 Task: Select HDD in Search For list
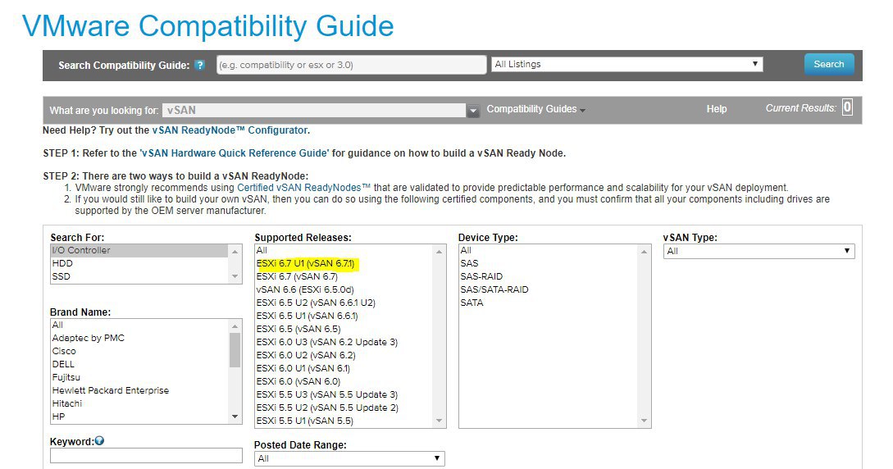point(139,263)
